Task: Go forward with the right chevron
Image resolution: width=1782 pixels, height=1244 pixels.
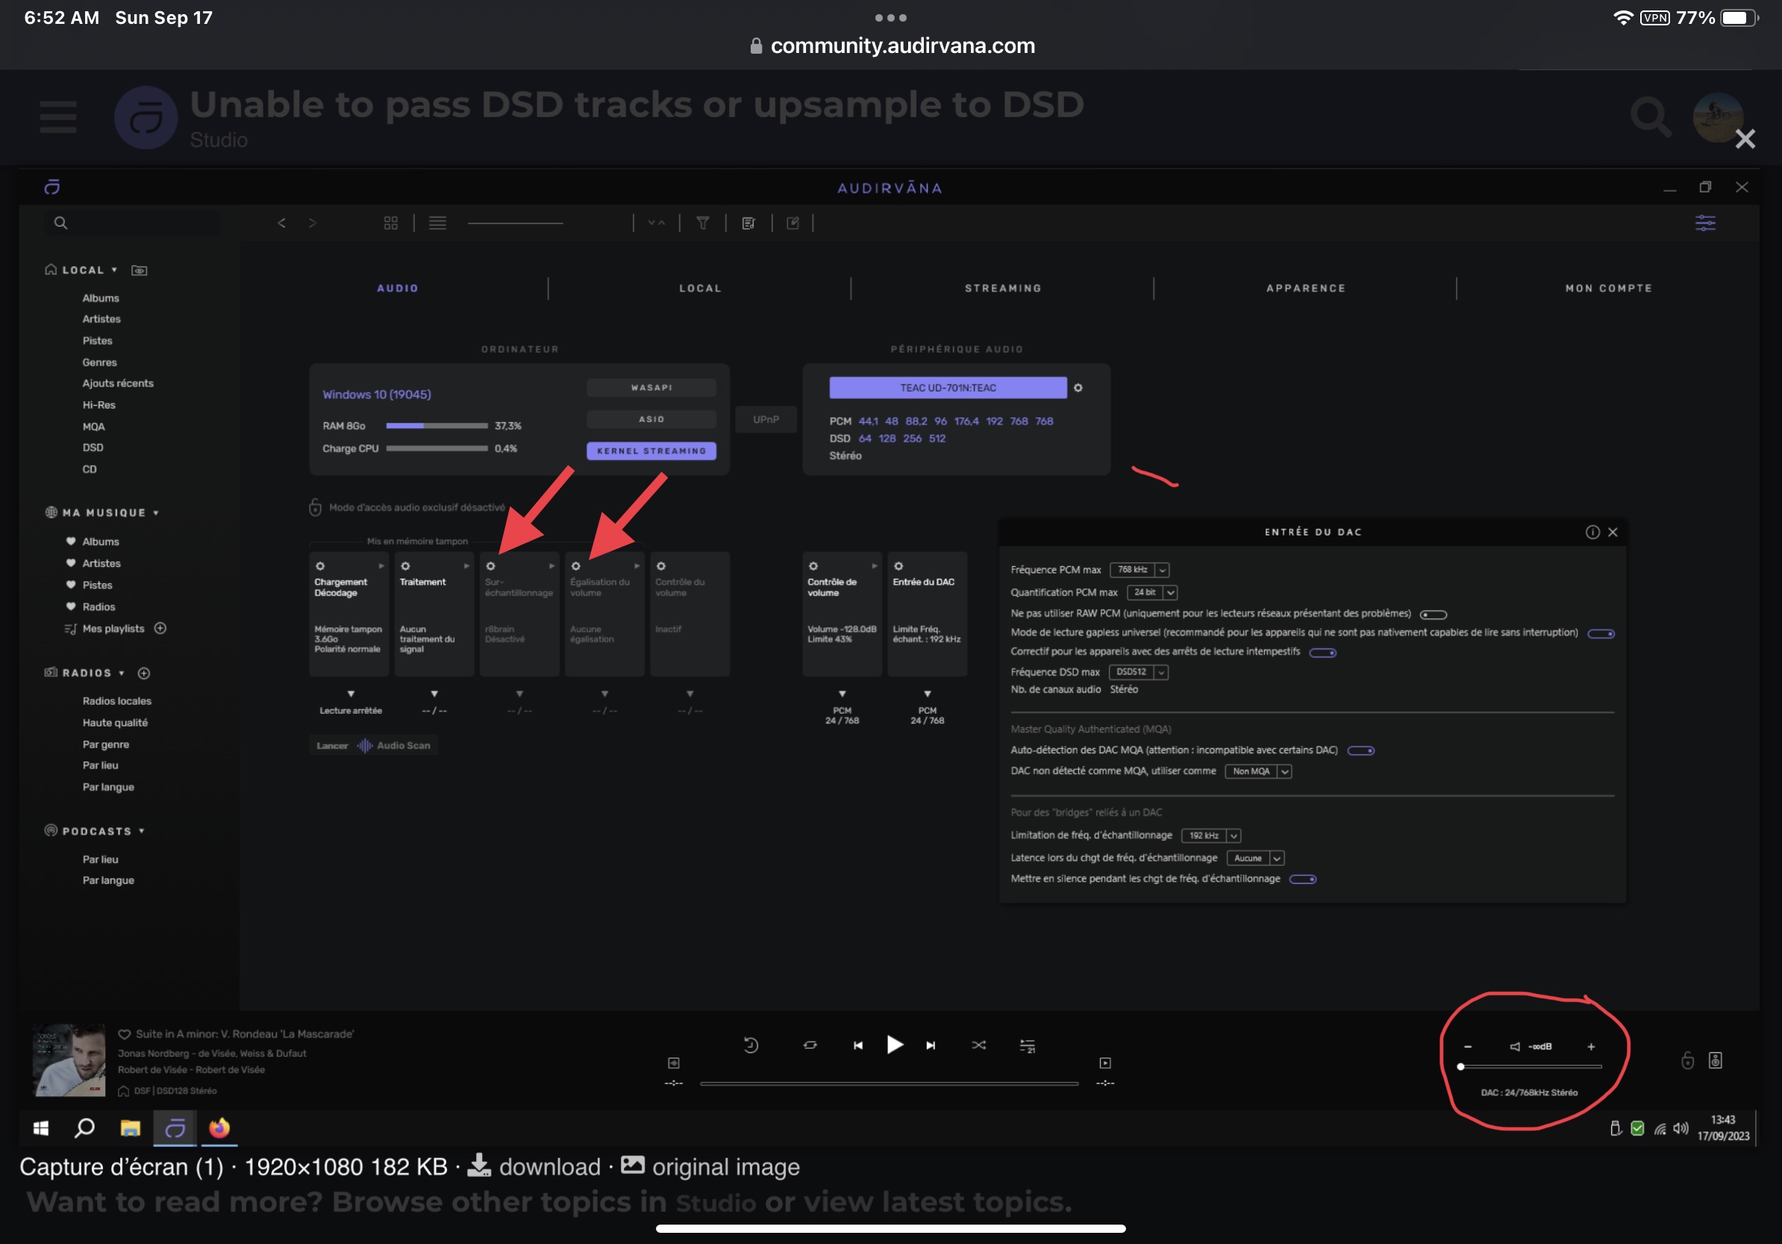Action: pyautogui.click(x=312, y=223)
